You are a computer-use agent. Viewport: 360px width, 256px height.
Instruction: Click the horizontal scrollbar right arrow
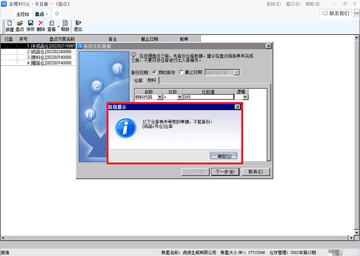pyautogui.click(x=351, y=238)
